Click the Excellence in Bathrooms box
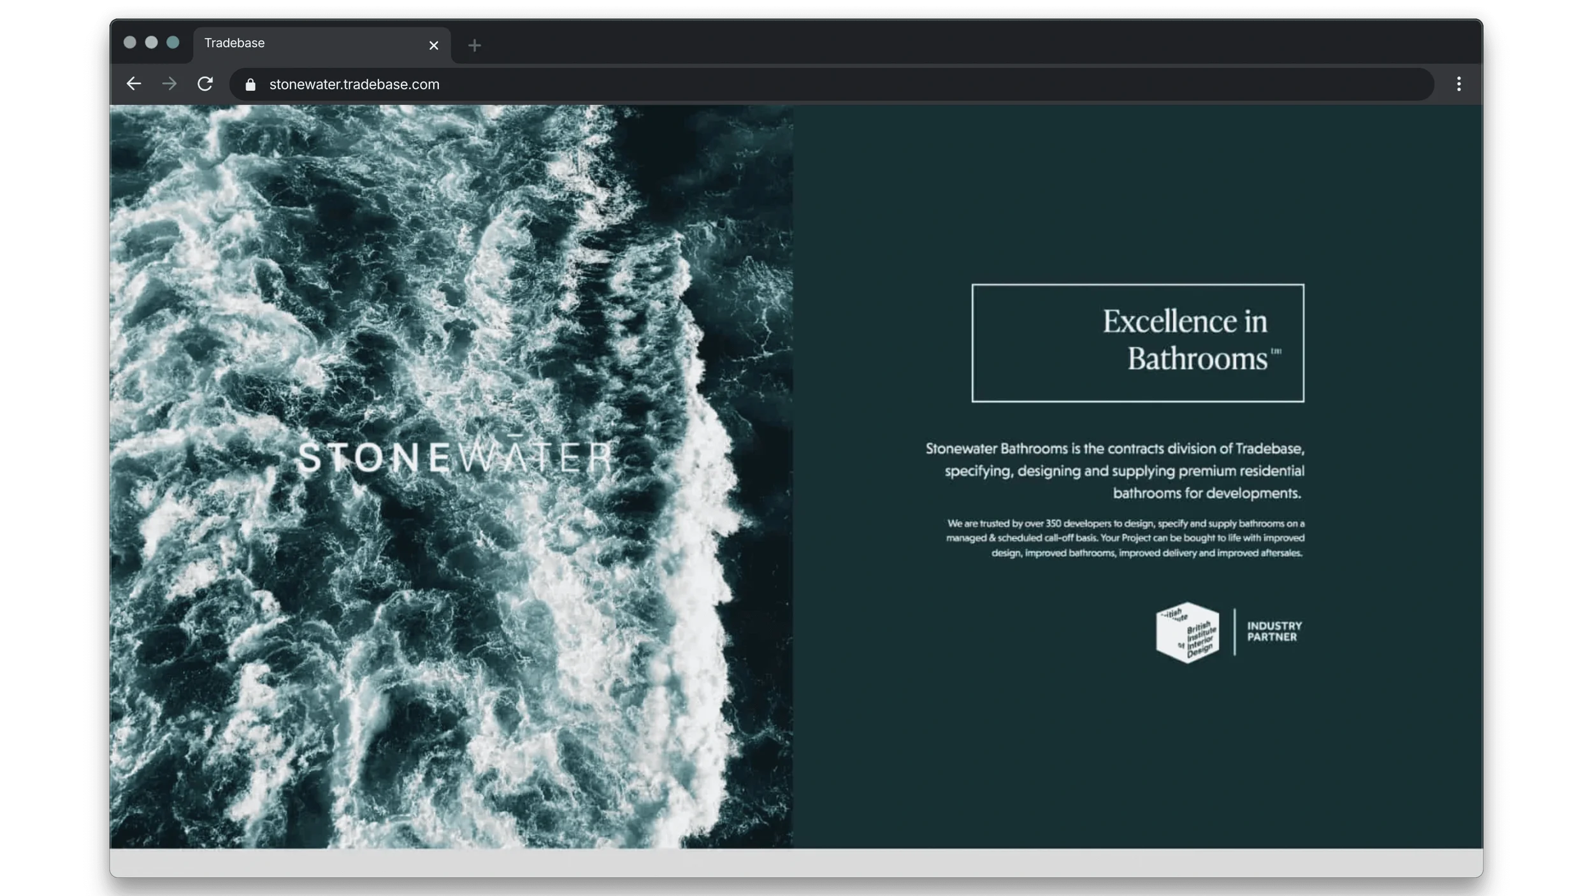Viewport: 1593px width, 896px height. (x=1137, y=343)
